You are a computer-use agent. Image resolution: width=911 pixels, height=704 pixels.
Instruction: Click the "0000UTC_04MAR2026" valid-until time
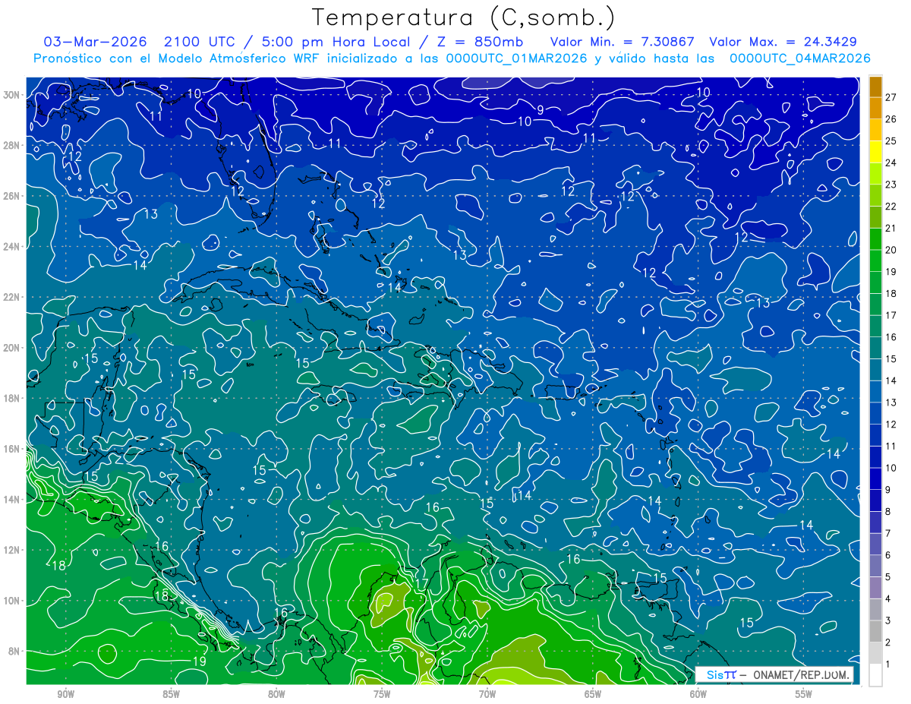[x=799, y=58]
